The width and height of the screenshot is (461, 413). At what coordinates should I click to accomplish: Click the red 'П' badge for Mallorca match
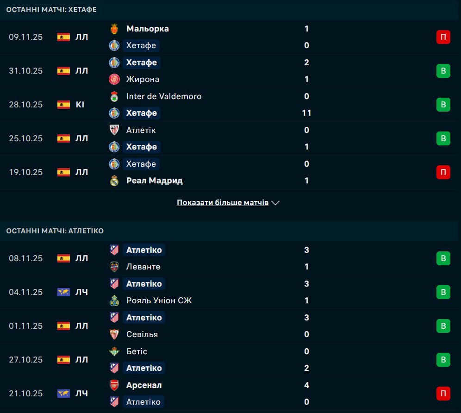(x=443, y=37)
